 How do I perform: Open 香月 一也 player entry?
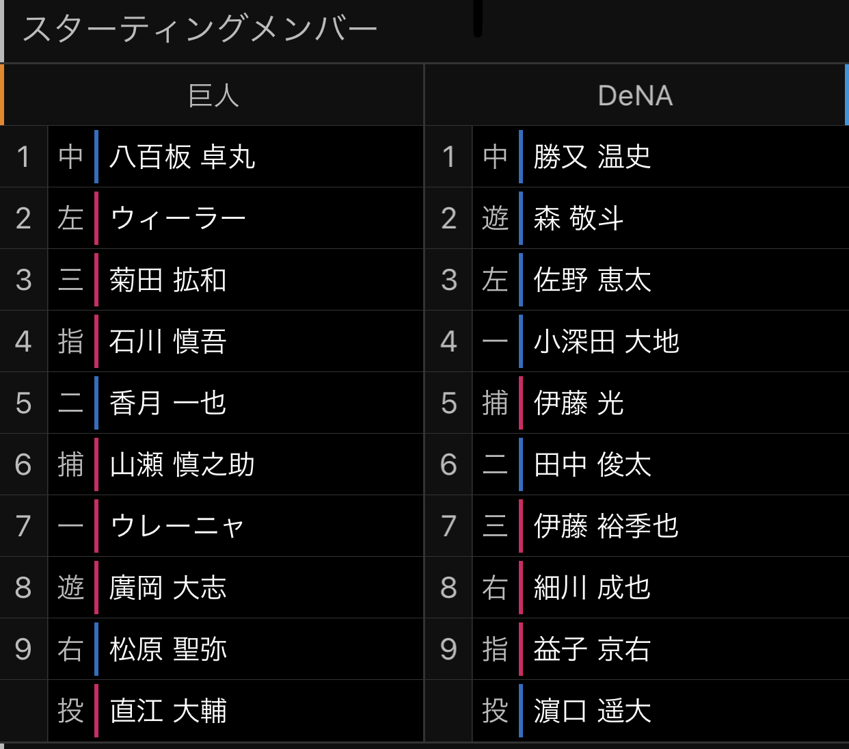pyautogui.click(x=167, y=403)
